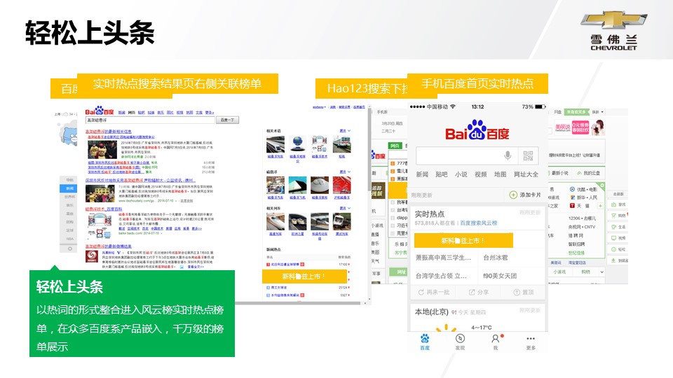Open 百度搜索风云榜 link
673x378 pixels.
coord(479,223)
